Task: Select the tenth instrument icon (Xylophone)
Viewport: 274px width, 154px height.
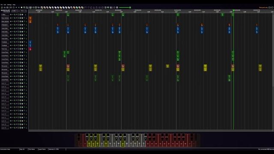Action: [66, 8]
